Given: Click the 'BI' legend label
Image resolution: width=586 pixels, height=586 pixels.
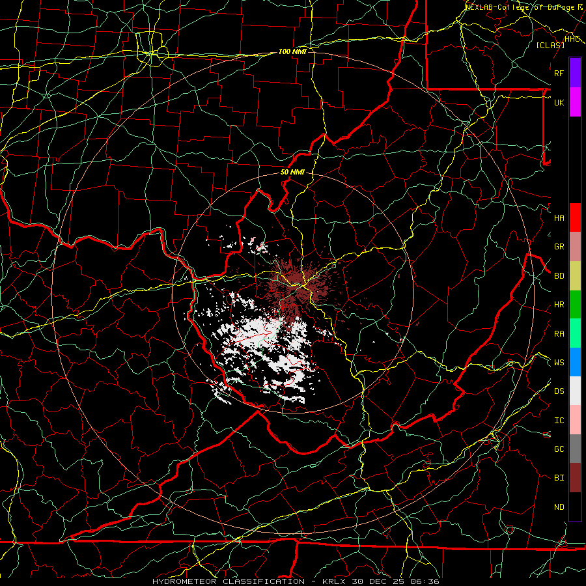Looking at the screenshot, I should (x=559, y=478).
